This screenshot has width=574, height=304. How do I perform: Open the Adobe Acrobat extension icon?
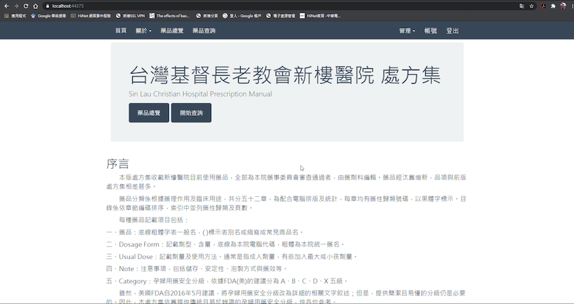click(544, 5)
